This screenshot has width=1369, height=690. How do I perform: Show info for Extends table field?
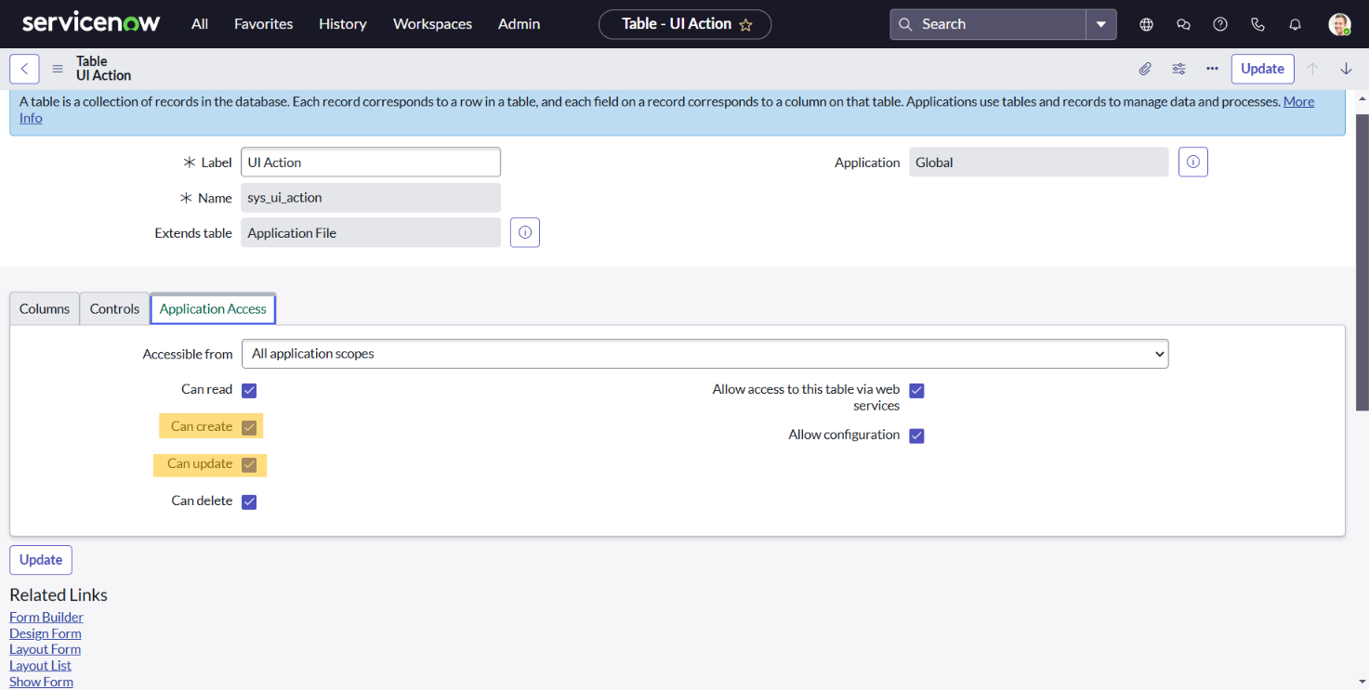(524, 233)
